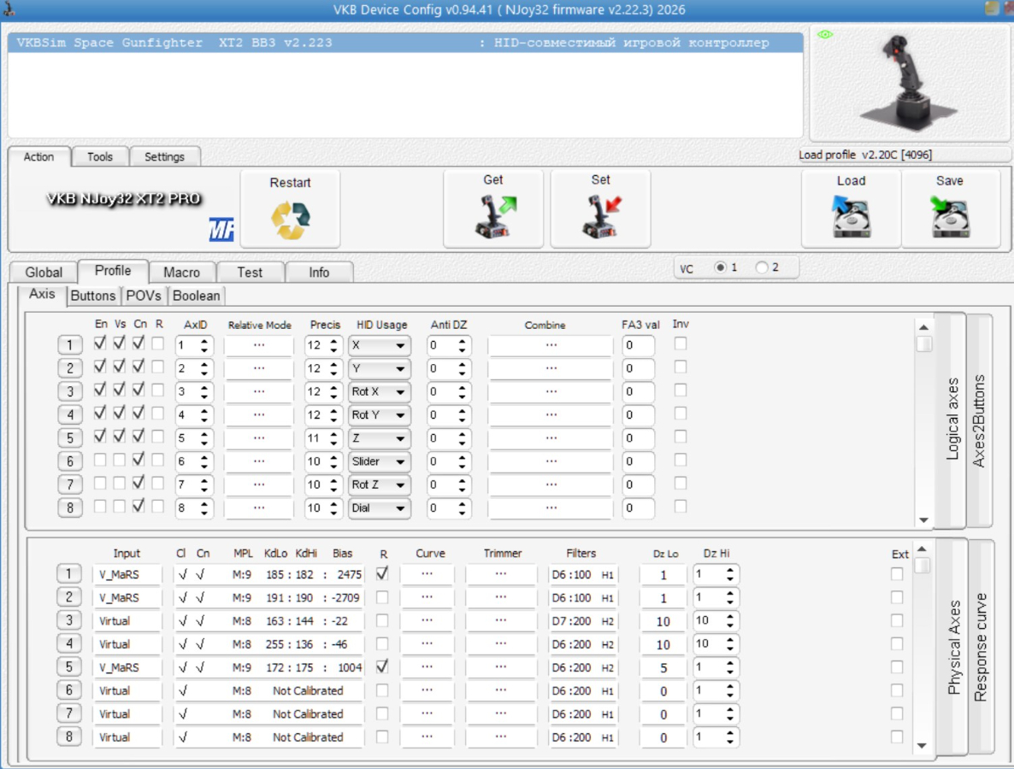Screen dimensions: 1014x769
Task: Increase Dz Hi for physical axis 3
Action: click(x=729, y=616)
